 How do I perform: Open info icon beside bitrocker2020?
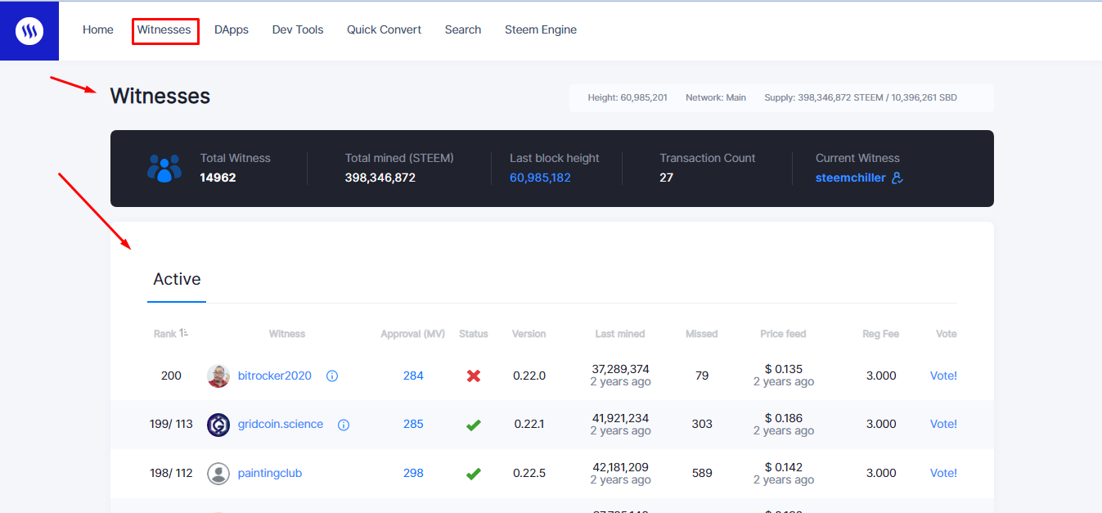(332, 376)
